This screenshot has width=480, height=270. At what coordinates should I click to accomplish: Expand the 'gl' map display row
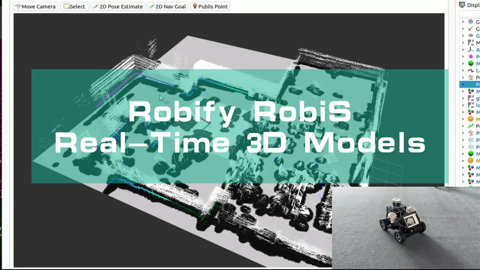(x=463, y=98)
